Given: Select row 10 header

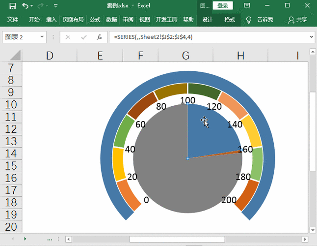Looking at the screenshot, I should (x=11, y=105).
